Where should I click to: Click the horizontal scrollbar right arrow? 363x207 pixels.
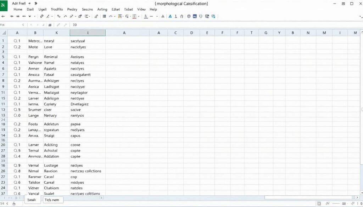point(357,197)
